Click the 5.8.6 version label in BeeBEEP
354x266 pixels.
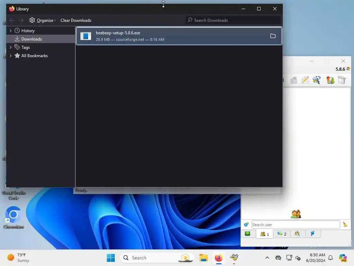click(340, 69)
